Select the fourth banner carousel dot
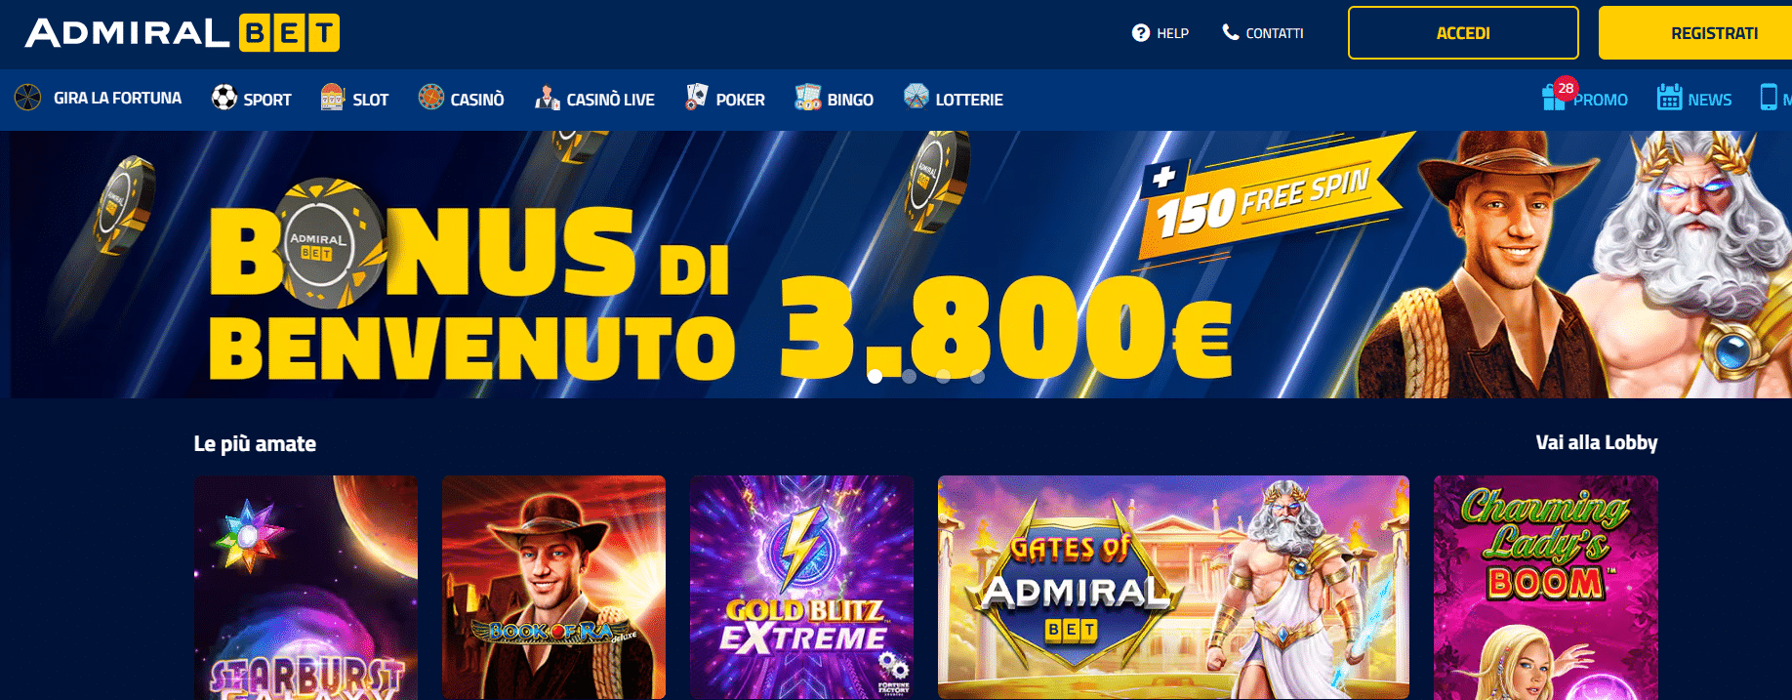The image size is (1792, 700). tap(977, 376)
